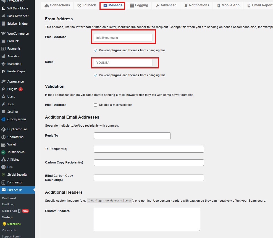Click the Rank Math SEO chart icon
This screenshot has width=273, height=238.
click(3, 16)
